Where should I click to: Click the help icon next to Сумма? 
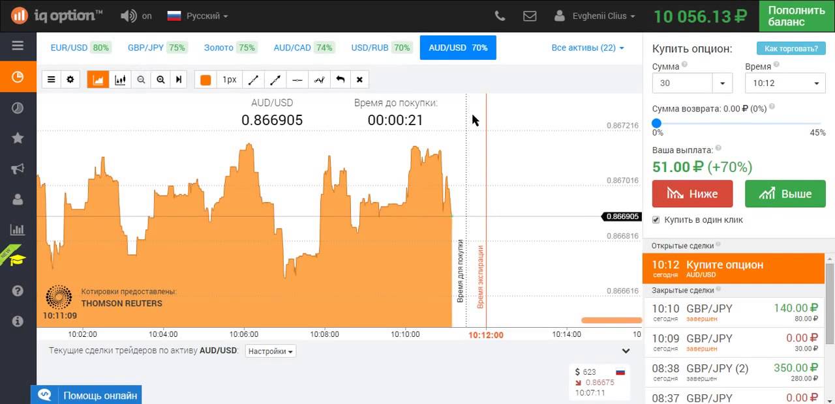coord(685,66)
